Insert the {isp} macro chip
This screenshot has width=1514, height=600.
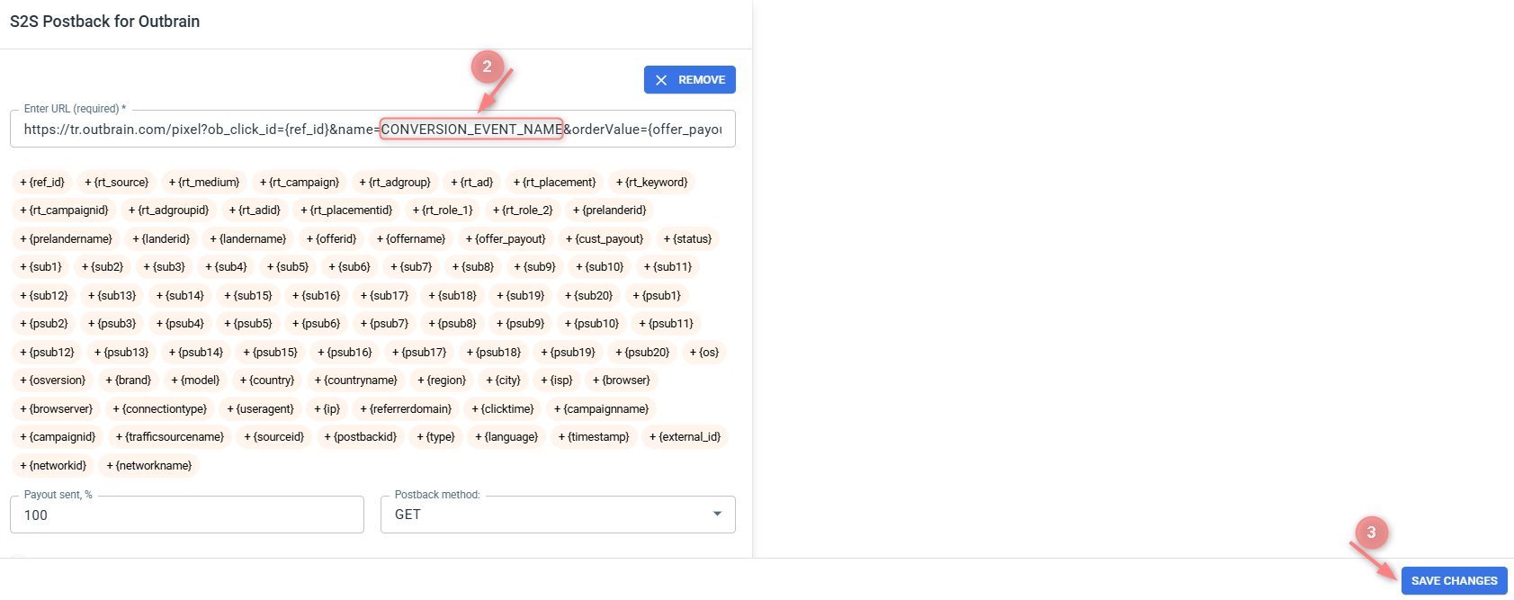pos(557,381)
